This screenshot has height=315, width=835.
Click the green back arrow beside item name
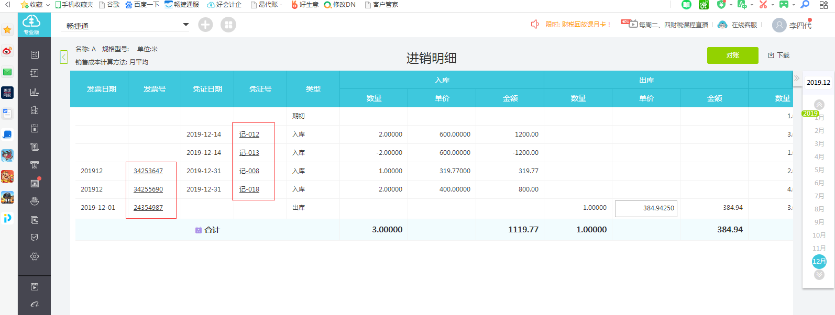tap(64, 57)
